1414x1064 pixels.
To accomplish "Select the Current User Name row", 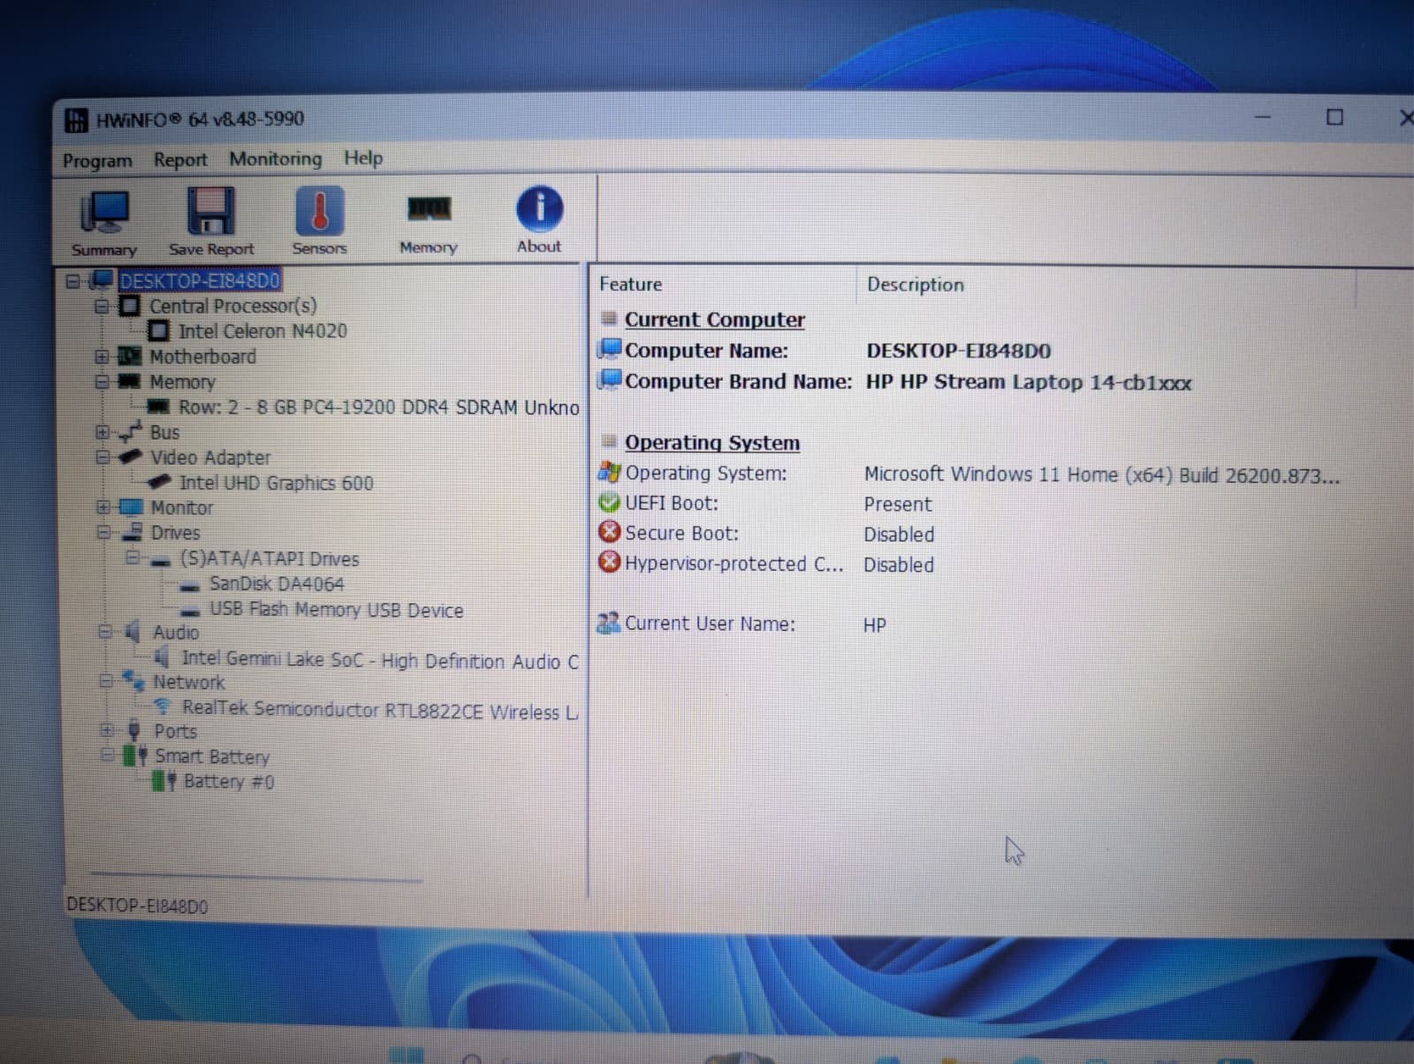I will point(742,624).
